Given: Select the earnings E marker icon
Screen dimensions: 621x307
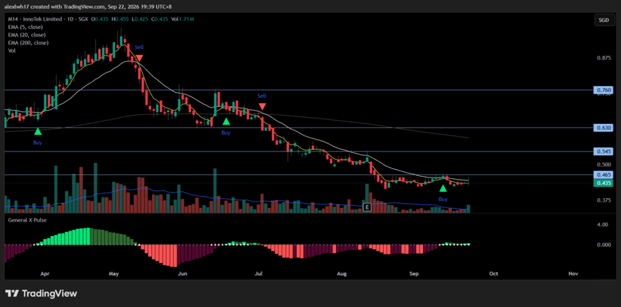Looking at the screenshot, I should pos(367,207).
